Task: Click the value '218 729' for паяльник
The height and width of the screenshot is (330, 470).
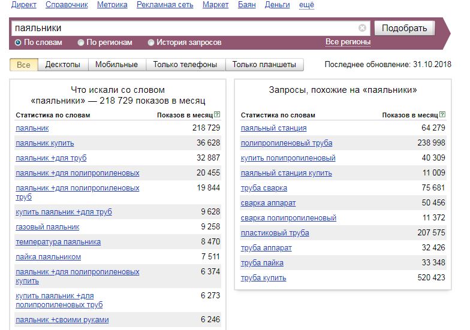Action: pyautogui.click(x=206, y=128)
